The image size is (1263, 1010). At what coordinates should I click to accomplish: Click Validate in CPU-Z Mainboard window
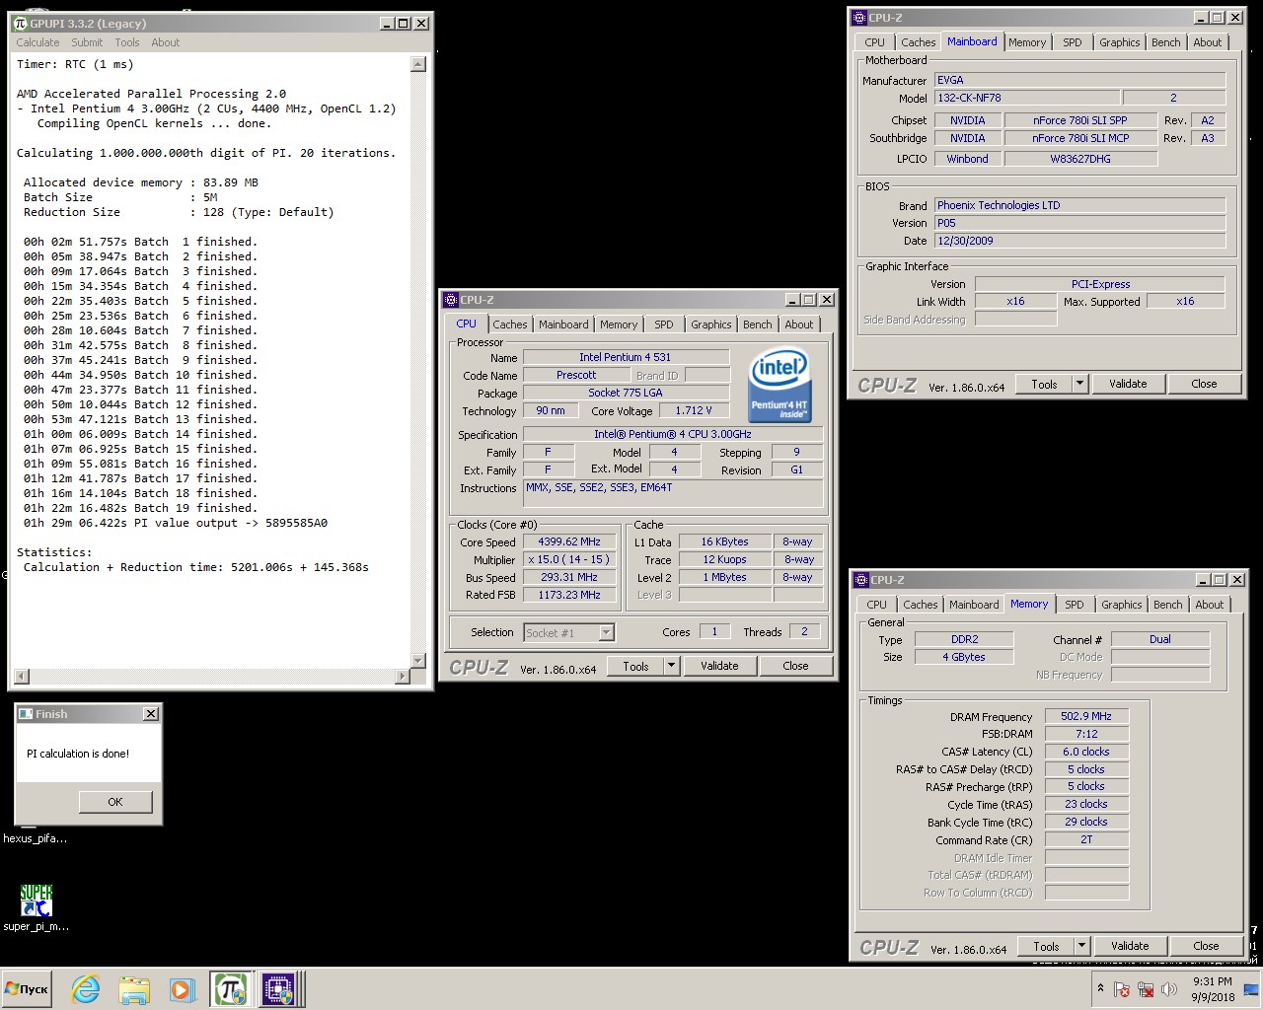pos(1128,384)
